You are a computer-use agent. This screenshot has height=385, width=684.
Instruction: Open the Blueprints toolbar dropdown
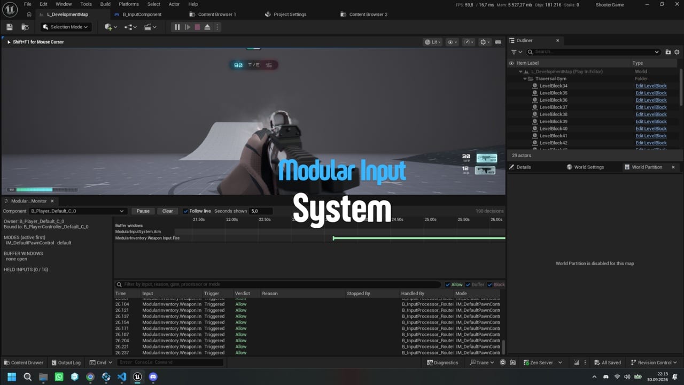click(131, 27)
